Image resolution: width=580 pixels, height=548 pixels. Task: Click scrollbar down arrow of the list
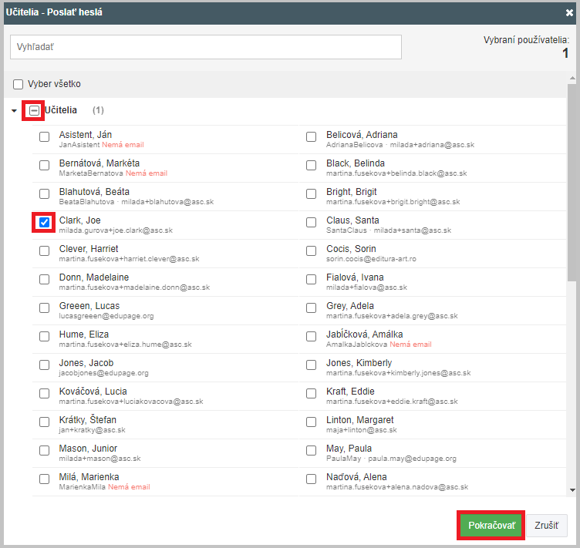tap(572, 490)
